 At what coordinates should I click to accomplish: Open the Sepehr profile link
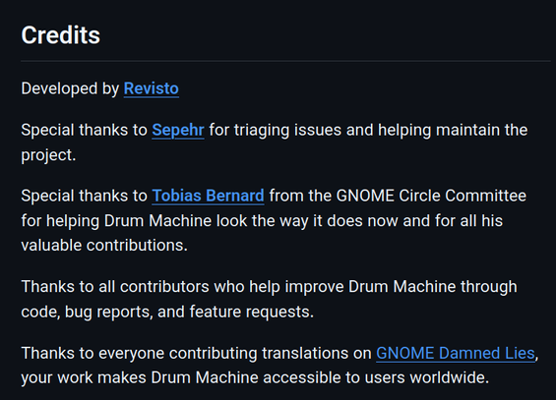click(178, 130)
